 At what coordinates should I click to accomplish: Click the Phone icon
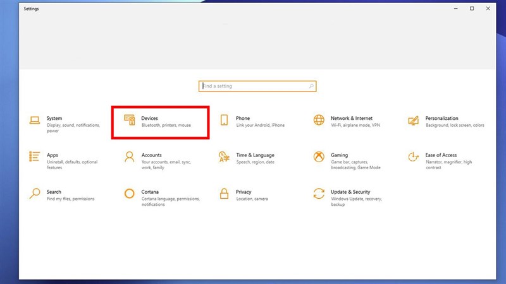pyautogui.click(x=224, y=121)
